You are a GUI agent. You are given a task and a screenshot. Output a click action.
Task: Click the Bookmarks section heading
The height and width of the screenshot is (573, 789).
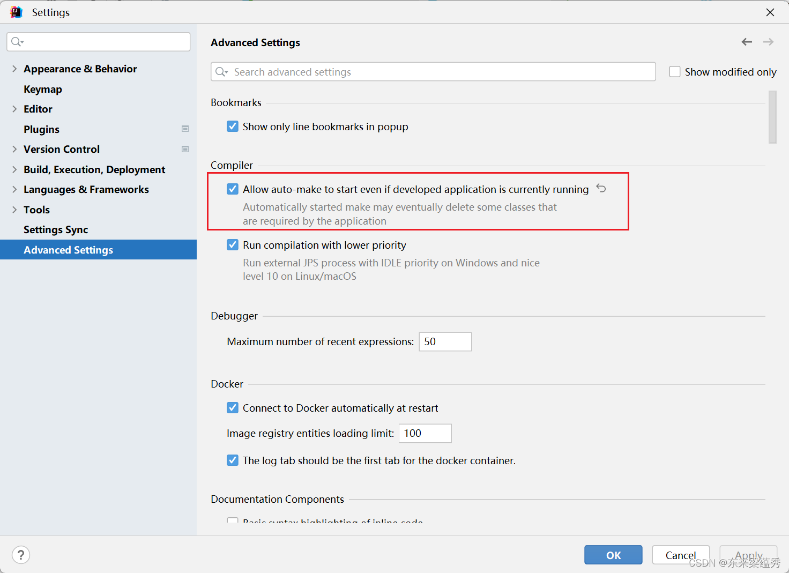(x=236, y=102)
